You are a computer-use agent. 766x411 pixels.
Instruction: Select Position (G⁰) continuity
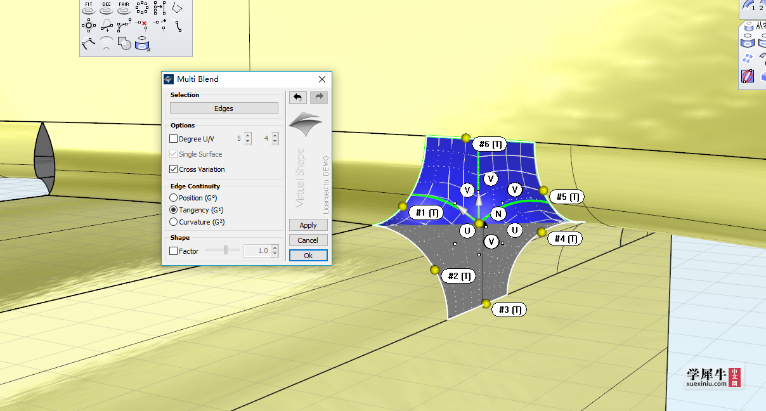pos(174,198)
